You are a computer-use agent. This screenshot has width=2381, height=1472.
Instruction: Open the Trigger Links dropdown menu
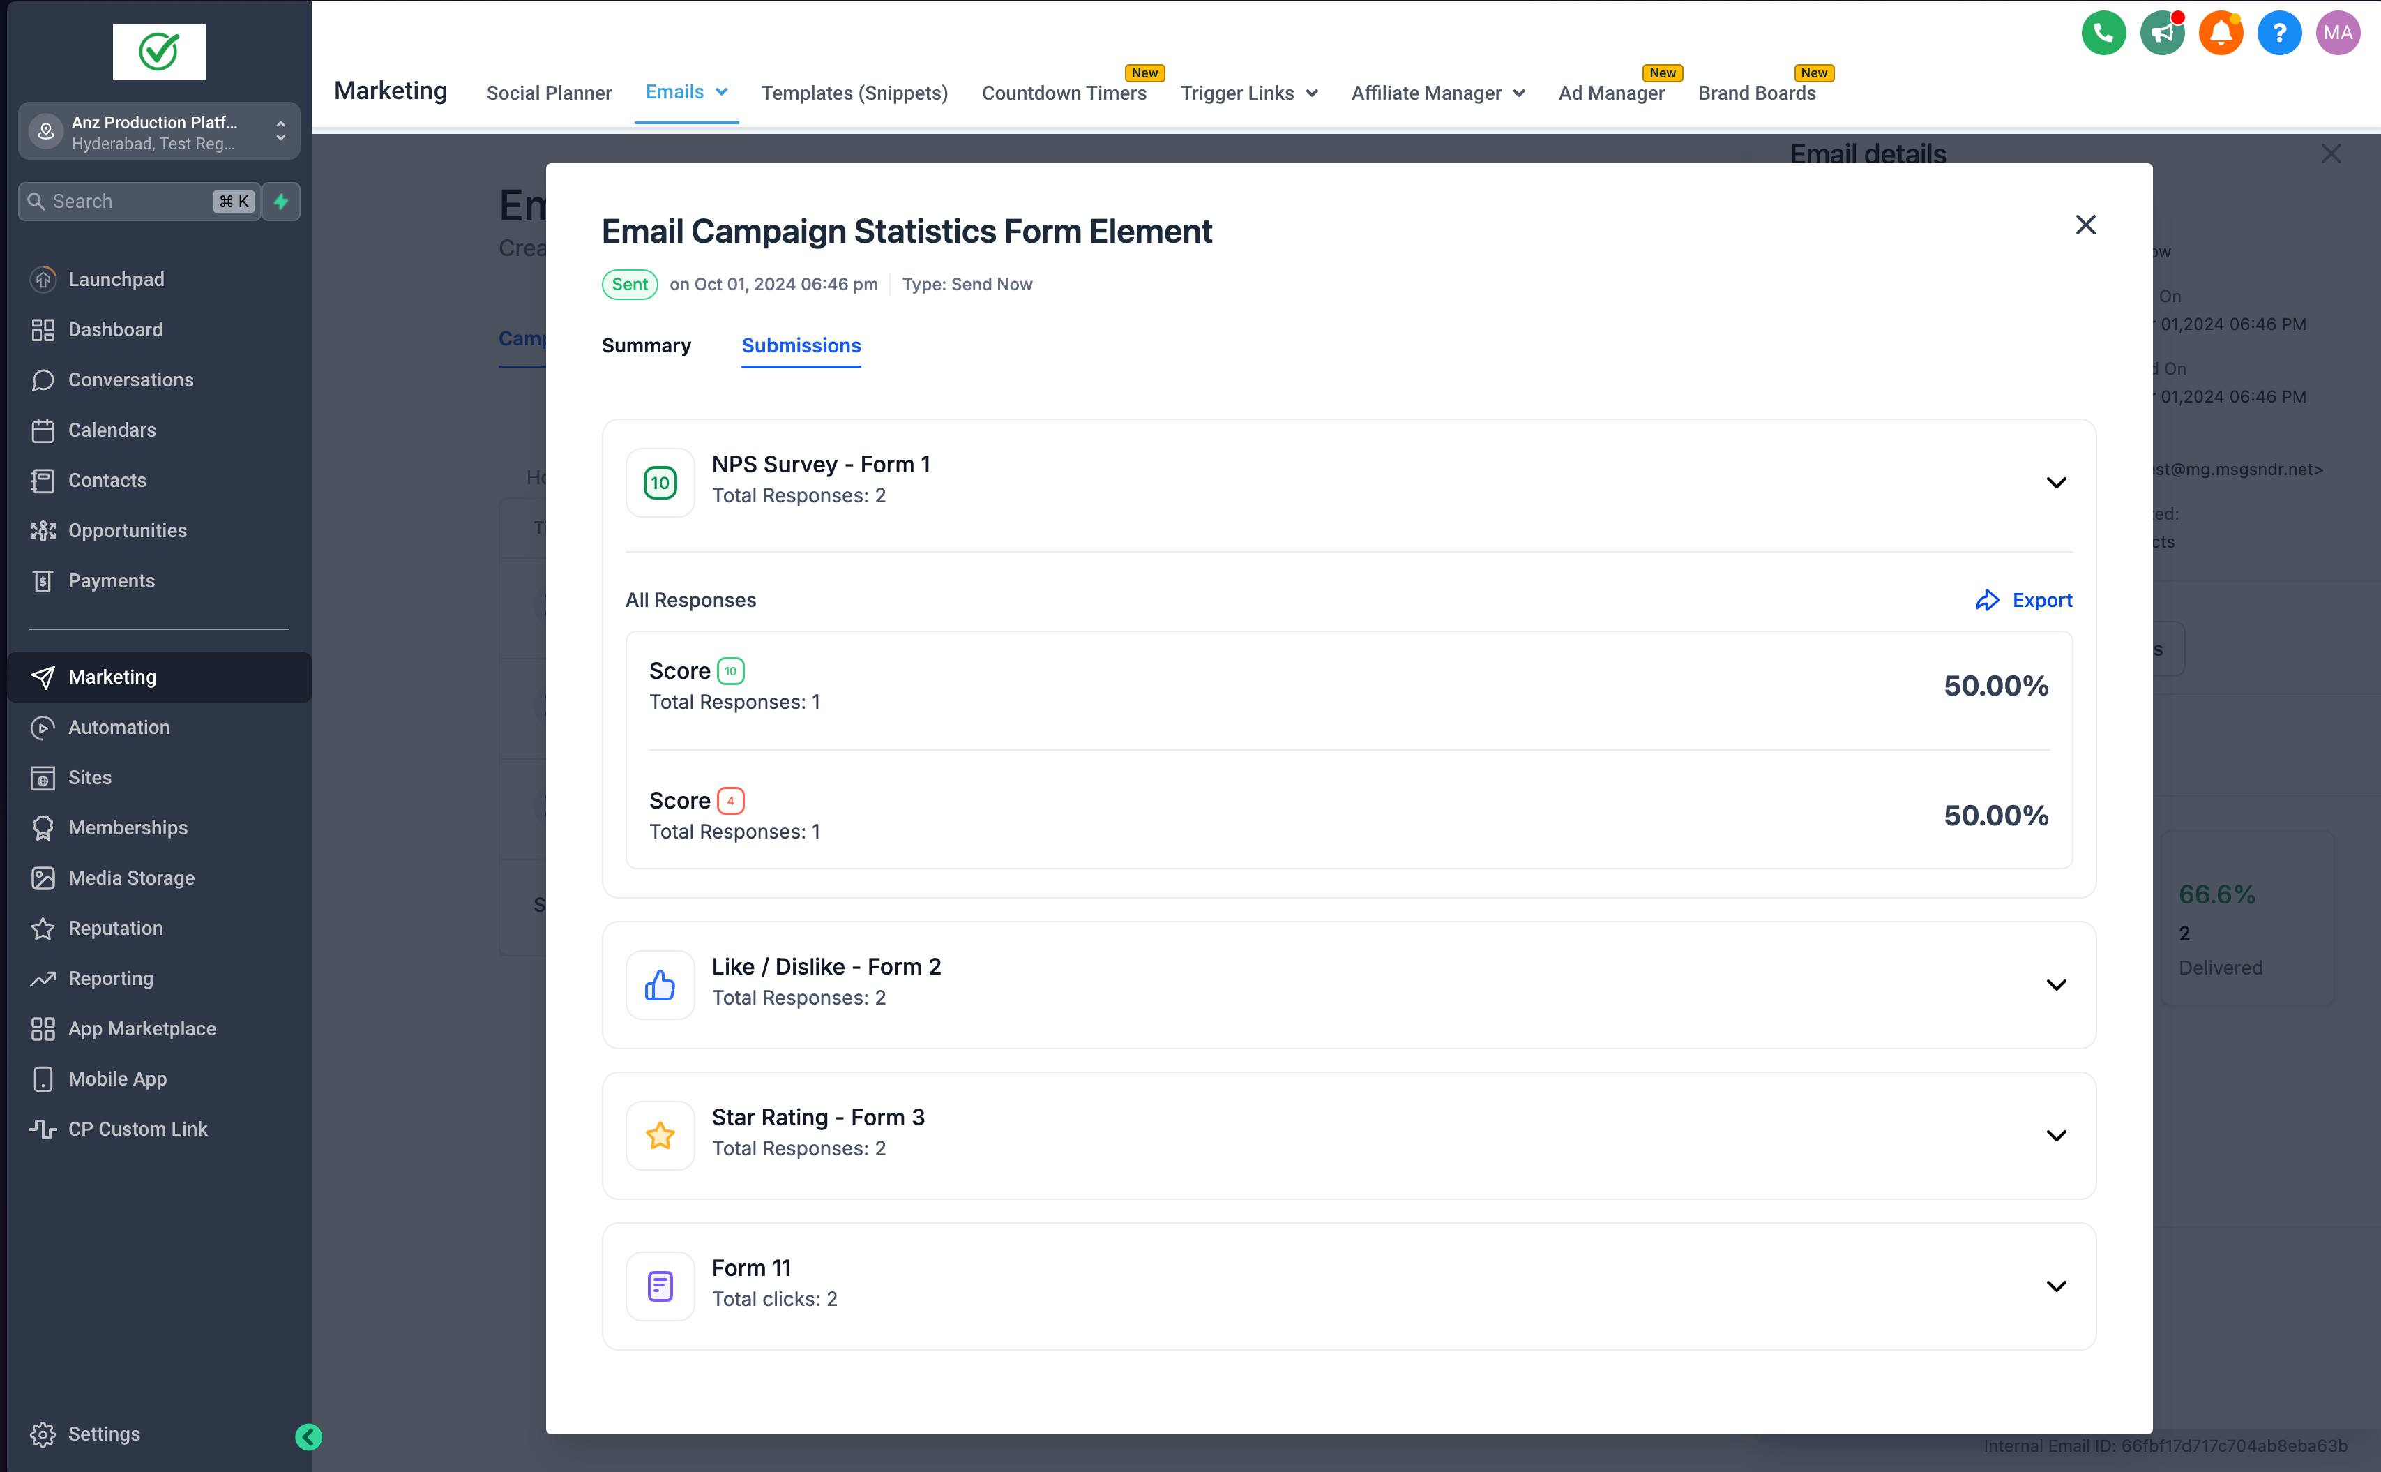(x=1248, y=93)
